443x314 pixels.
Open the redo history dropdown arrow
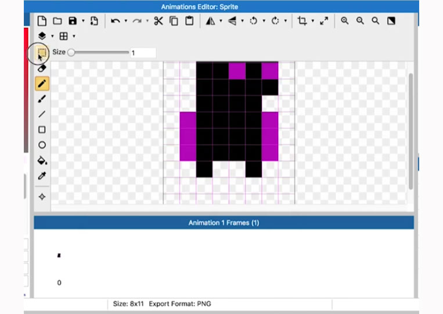147,21
